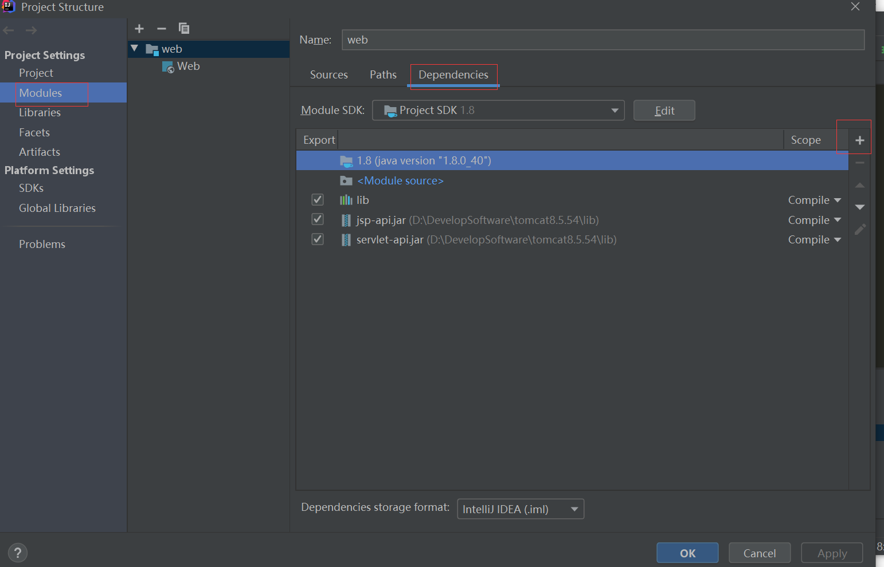Open Artifacts settings
This screenshot has width=884, height=567.
[x=40, y=152]
